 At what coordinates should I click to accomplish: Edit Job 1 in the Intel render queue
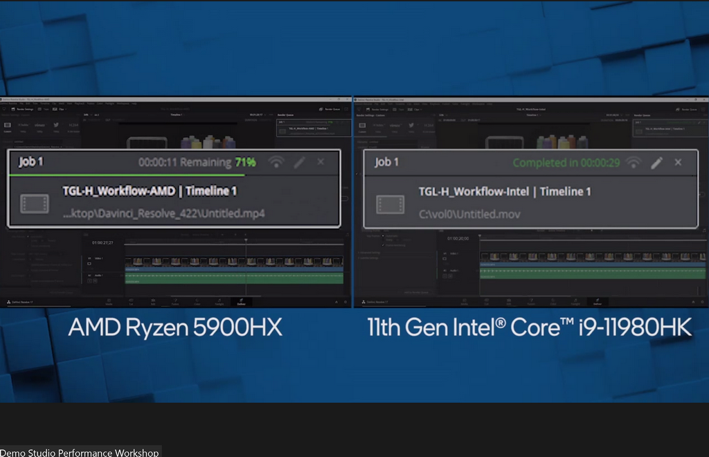pyautogui.click(x=656, y=162)
